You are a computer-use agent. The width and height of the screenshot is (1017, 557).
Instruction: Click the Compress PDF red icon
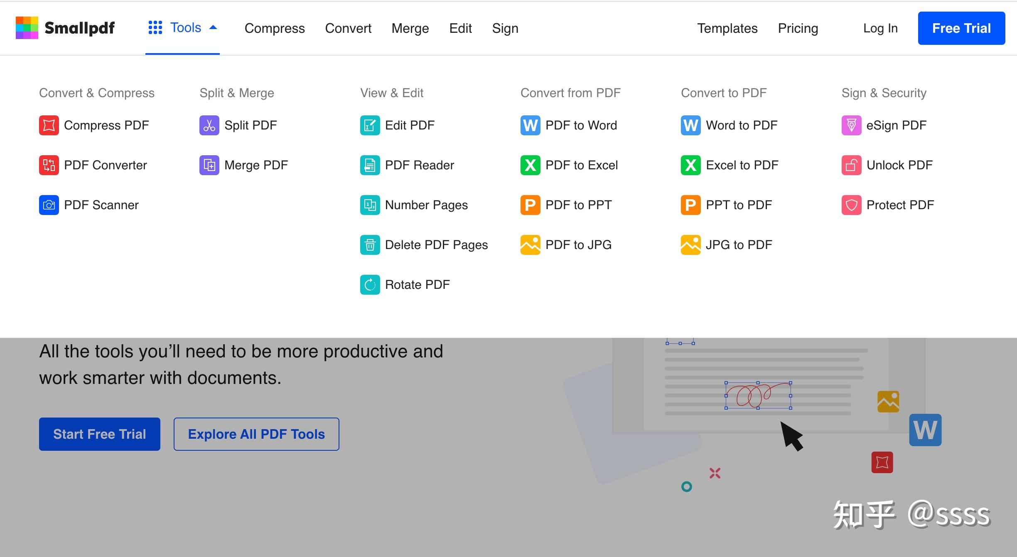click(x=49, y=125)
